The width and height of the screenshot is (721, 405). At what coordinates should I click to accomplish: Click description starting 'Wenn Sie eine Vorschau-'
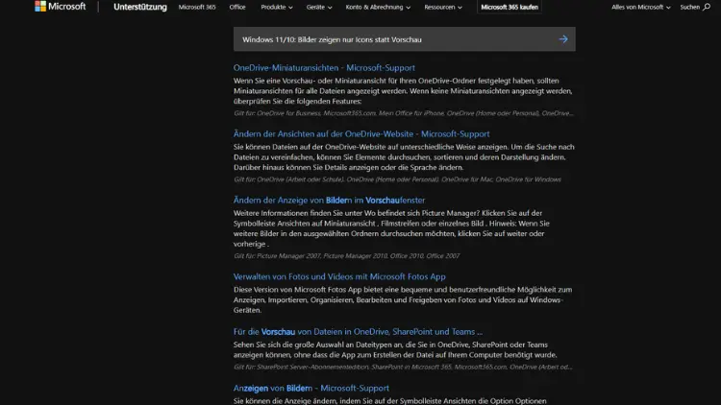[403, 91]
